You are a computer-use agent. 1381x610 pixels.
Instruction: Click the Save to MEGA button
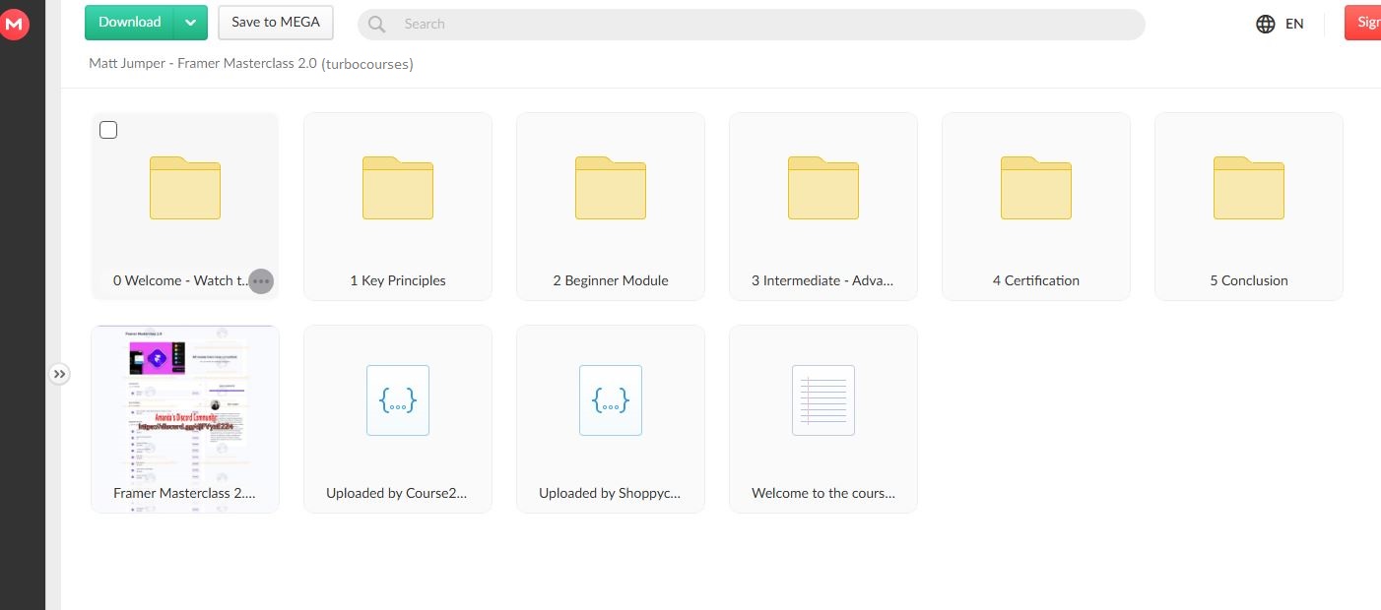[x=276, y=23]
